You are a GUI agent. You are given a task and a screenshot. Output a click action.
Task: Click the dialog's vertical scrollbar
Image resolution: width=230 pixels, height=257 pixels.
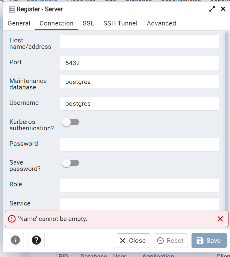point(226,121)
